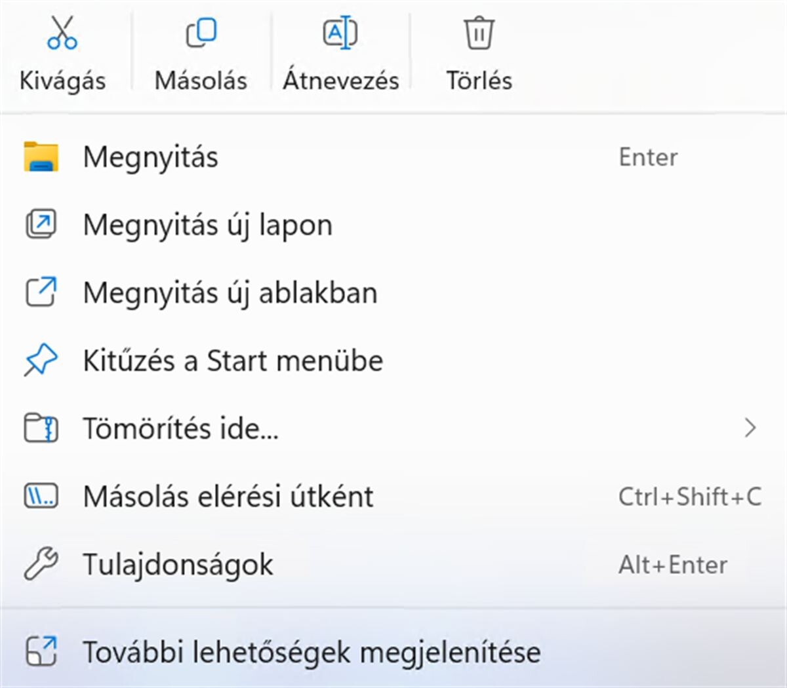Click the open in new tab icon
This screenshot has width=787, height=688.
pos(41,225)
